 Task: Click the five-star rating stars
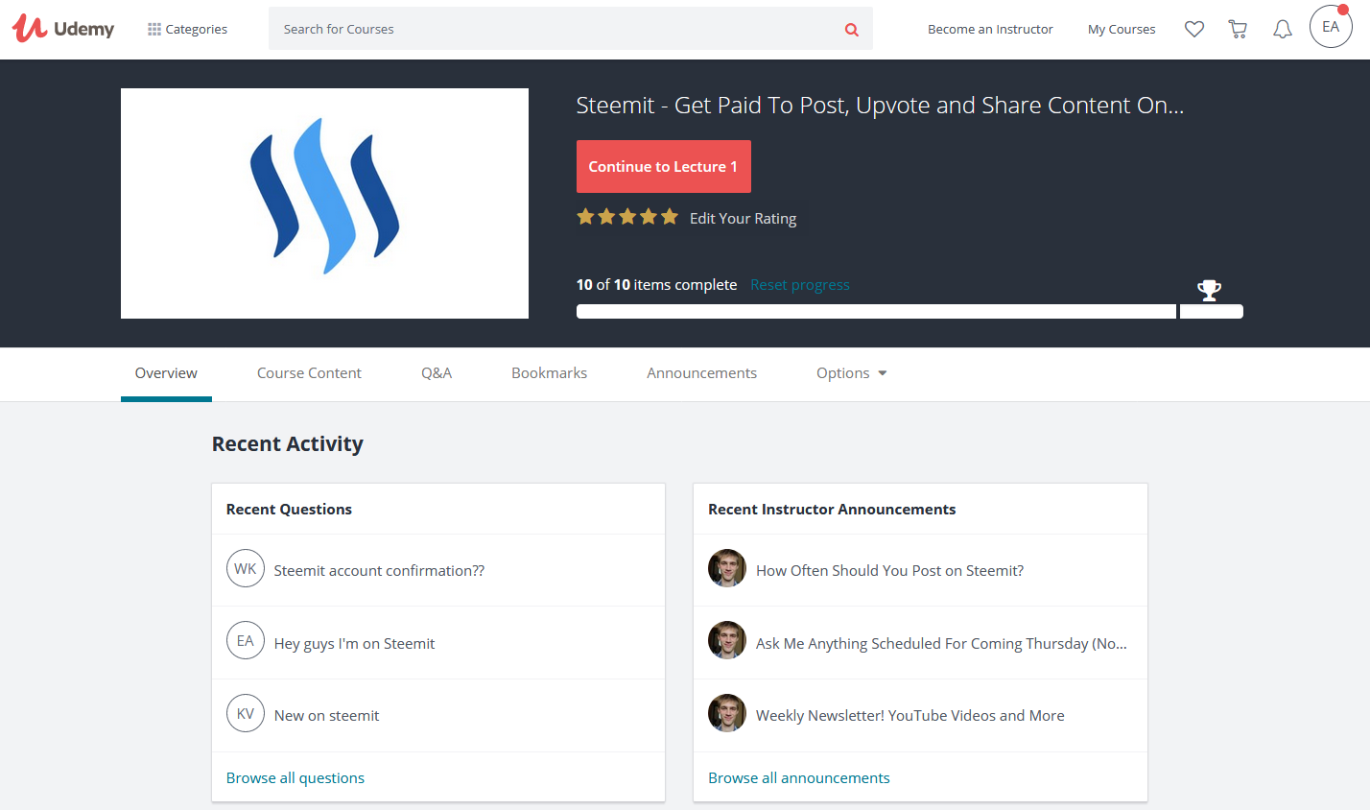tap(627, 217)
